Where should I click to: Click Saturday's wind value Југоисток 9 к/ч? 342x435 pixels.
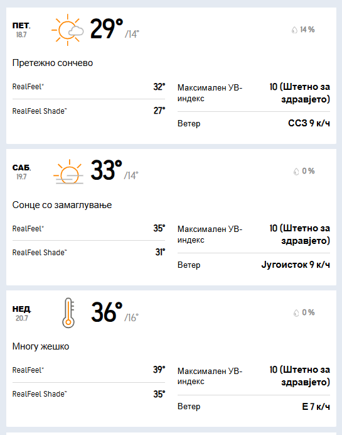coord(296,265)
